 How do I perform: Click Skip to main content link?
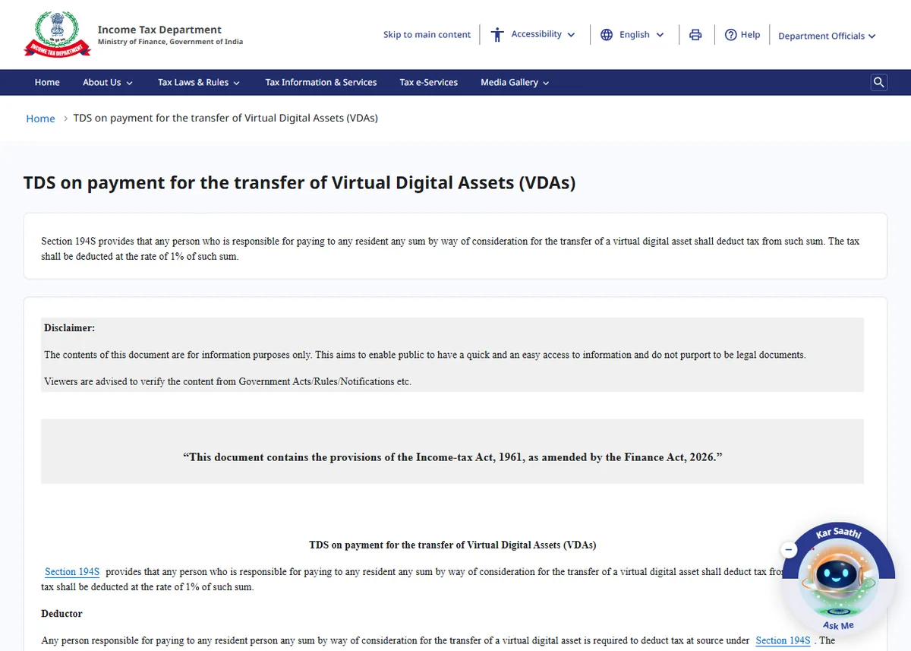427,34
